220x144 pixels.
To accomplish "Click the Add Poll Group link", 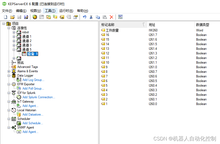I will click(33, 89).
